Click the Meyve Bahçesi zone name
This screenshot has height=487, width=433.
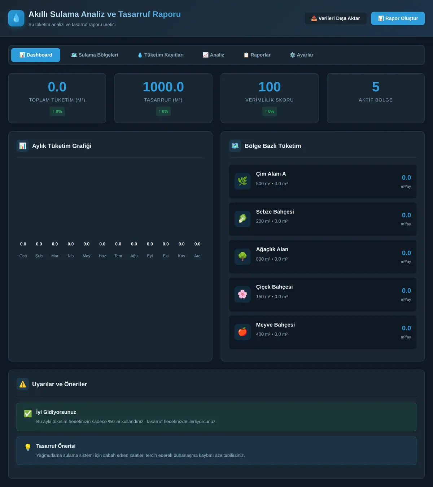tap(275, 325)
